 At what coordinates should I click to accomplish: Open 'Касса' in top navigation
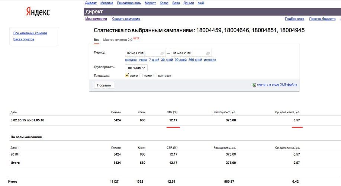[164, 3]
